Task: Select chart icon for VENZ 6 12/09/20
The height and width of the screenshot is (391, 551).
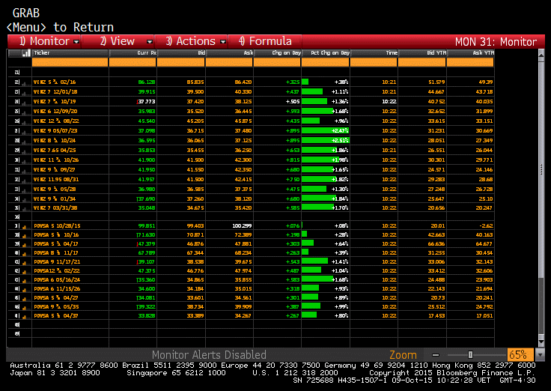Action: click(x=25, y=112)
